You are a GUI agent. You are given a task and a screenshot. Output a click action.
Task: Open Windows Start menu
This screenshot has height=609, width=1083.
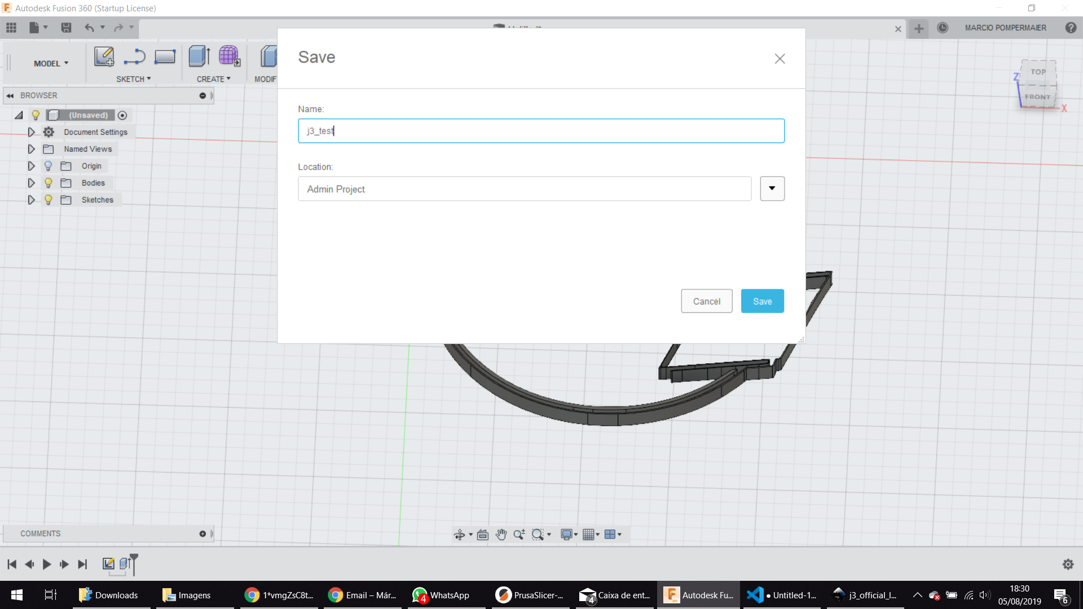(17, 595)
